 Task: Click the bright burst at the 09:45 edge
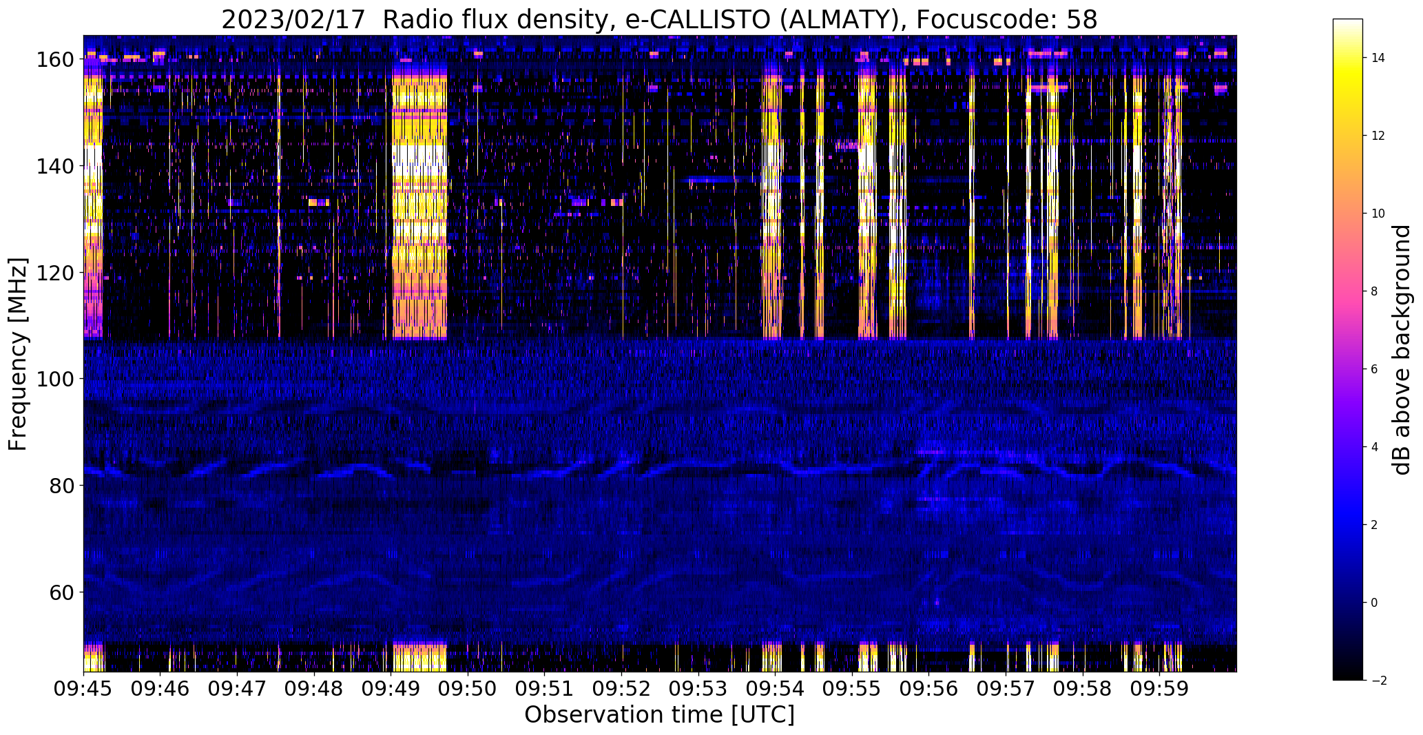click(93, 207)
